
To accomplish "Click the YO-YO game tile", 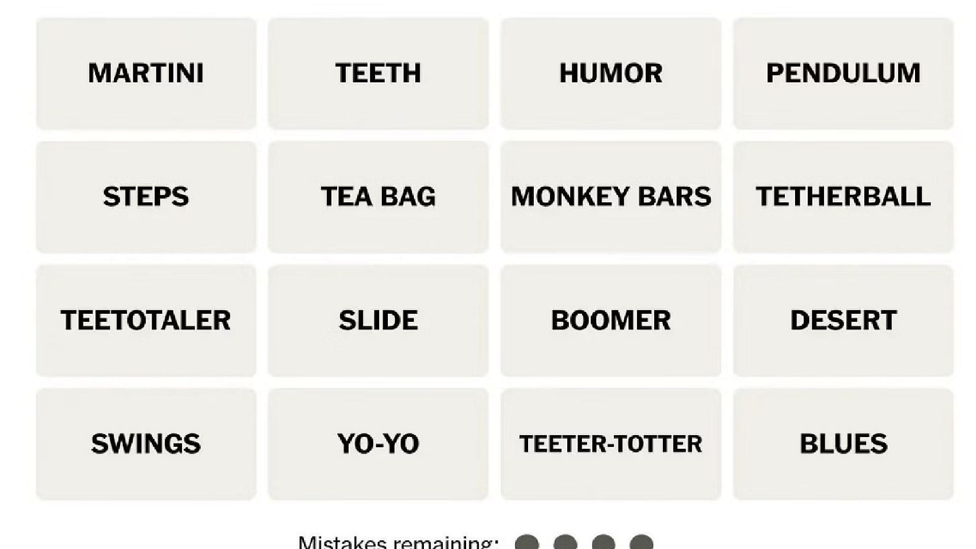I will tap(378, 443).
